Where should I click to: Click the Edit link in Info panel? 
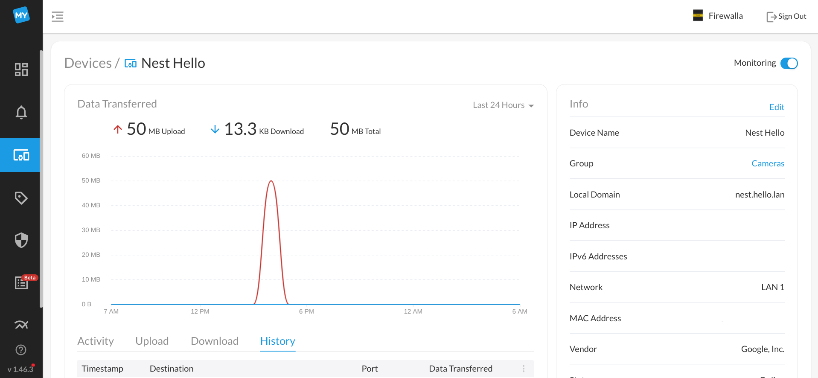[x=777, y=107]
